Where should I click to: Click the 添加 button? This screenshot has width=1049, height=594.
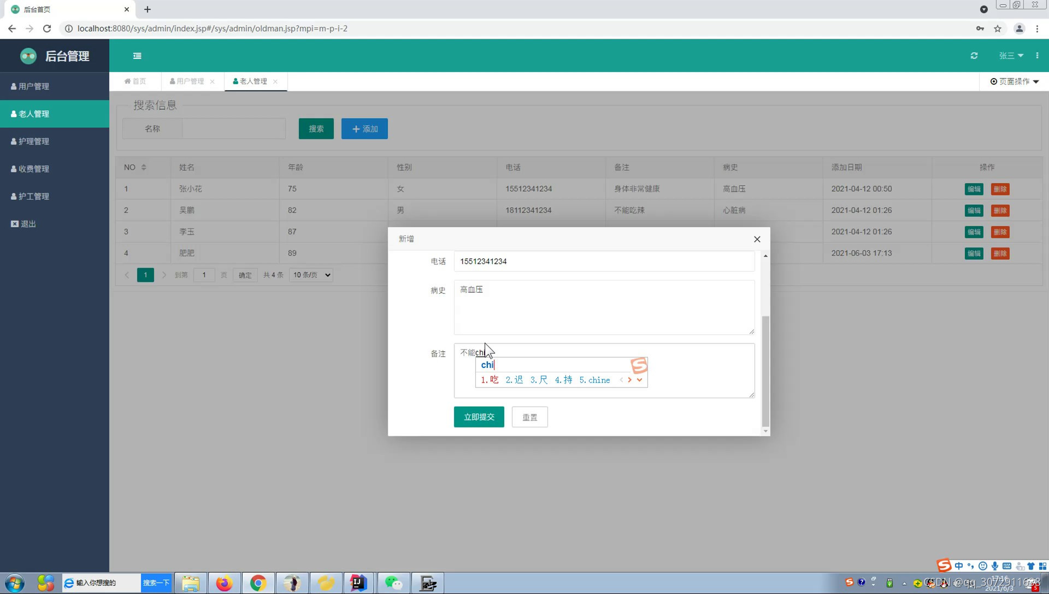pos(365,129)
